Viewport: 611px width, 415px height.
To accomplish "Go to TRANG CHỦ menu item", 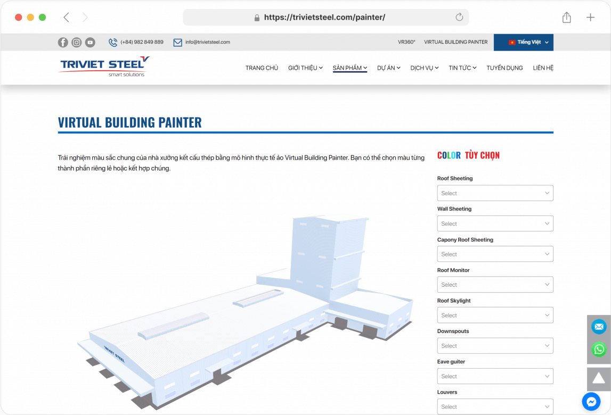I will point(262,68).
